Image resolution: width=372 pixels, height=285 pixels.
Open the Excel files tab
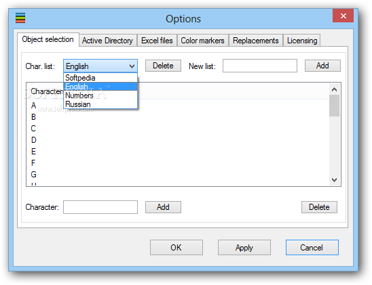coord(157,41)
